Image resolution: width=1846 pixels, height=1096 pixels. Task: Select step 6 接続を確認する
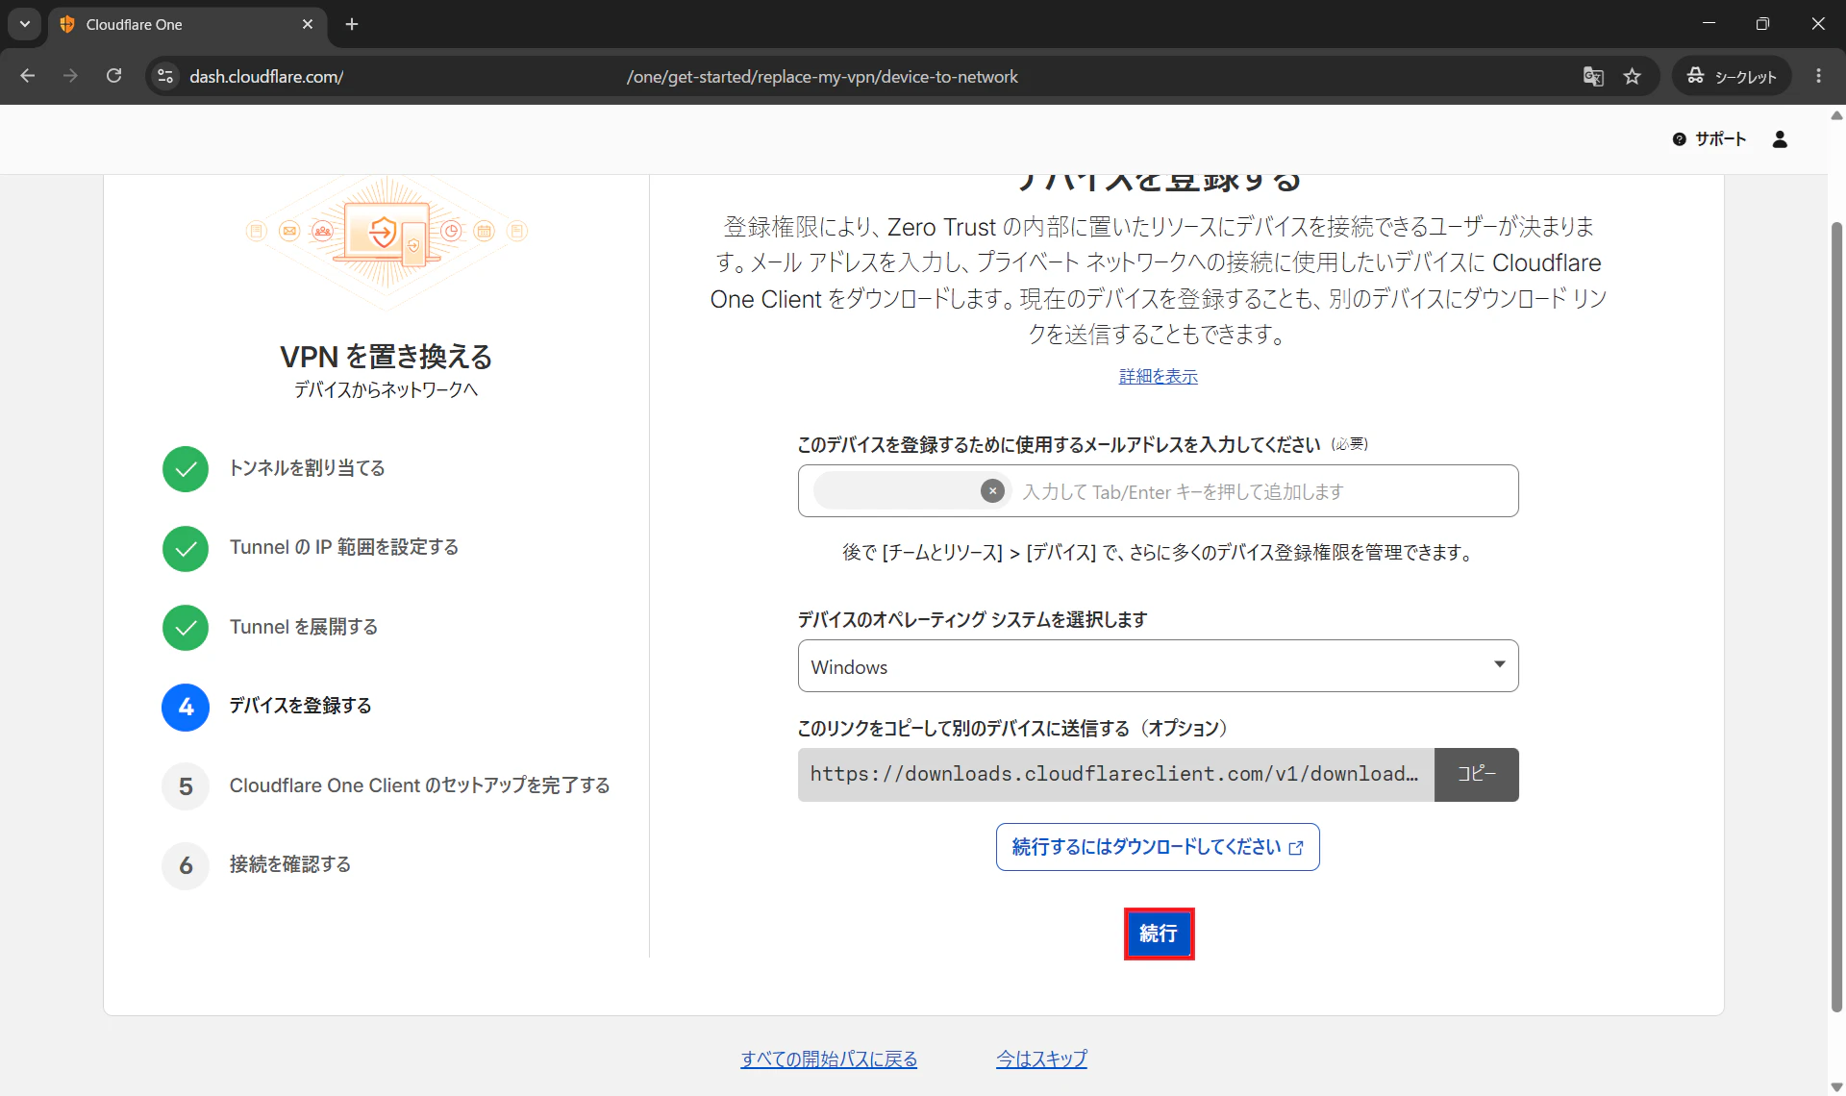[289, 864]
